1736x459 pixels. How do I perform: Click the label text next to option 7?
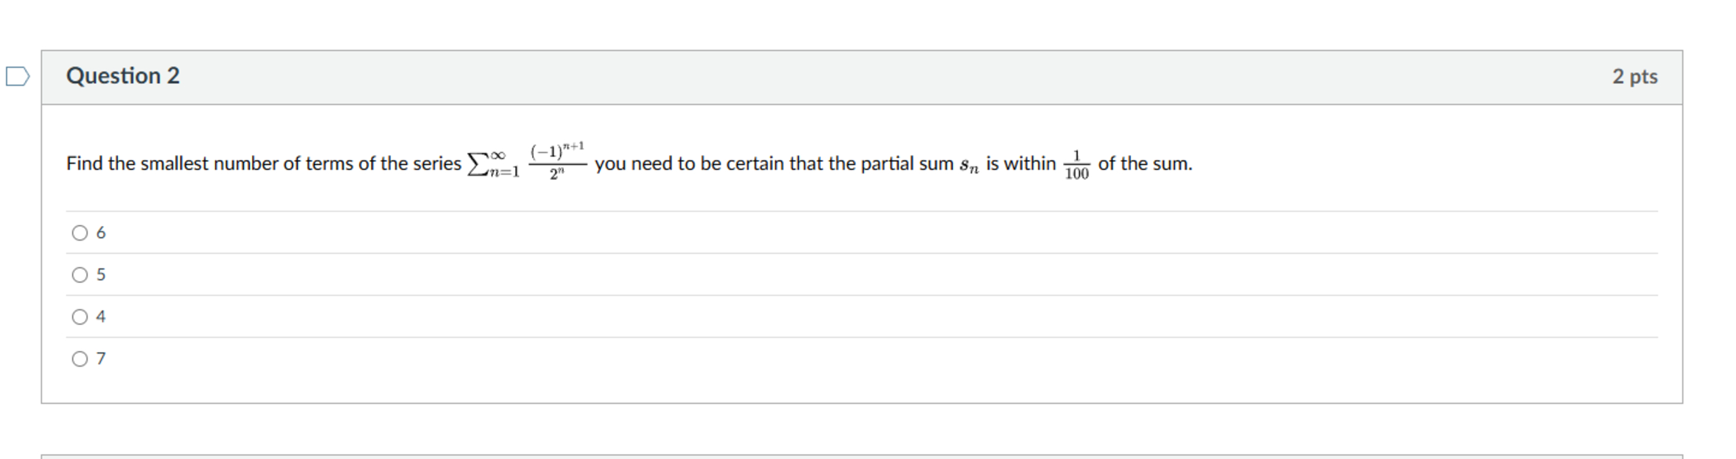pyautogui.click(x=101, y=357)
